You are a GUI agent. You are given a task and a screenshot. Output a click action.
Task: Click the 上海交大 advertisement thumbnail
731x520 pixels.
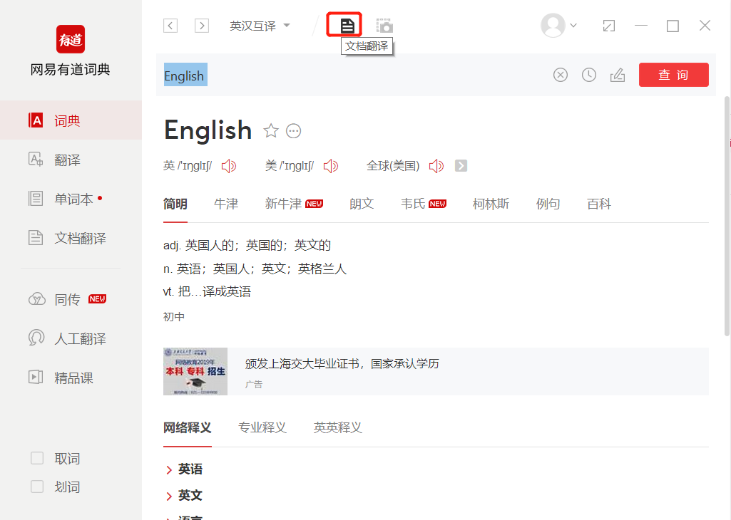point(195,371)
